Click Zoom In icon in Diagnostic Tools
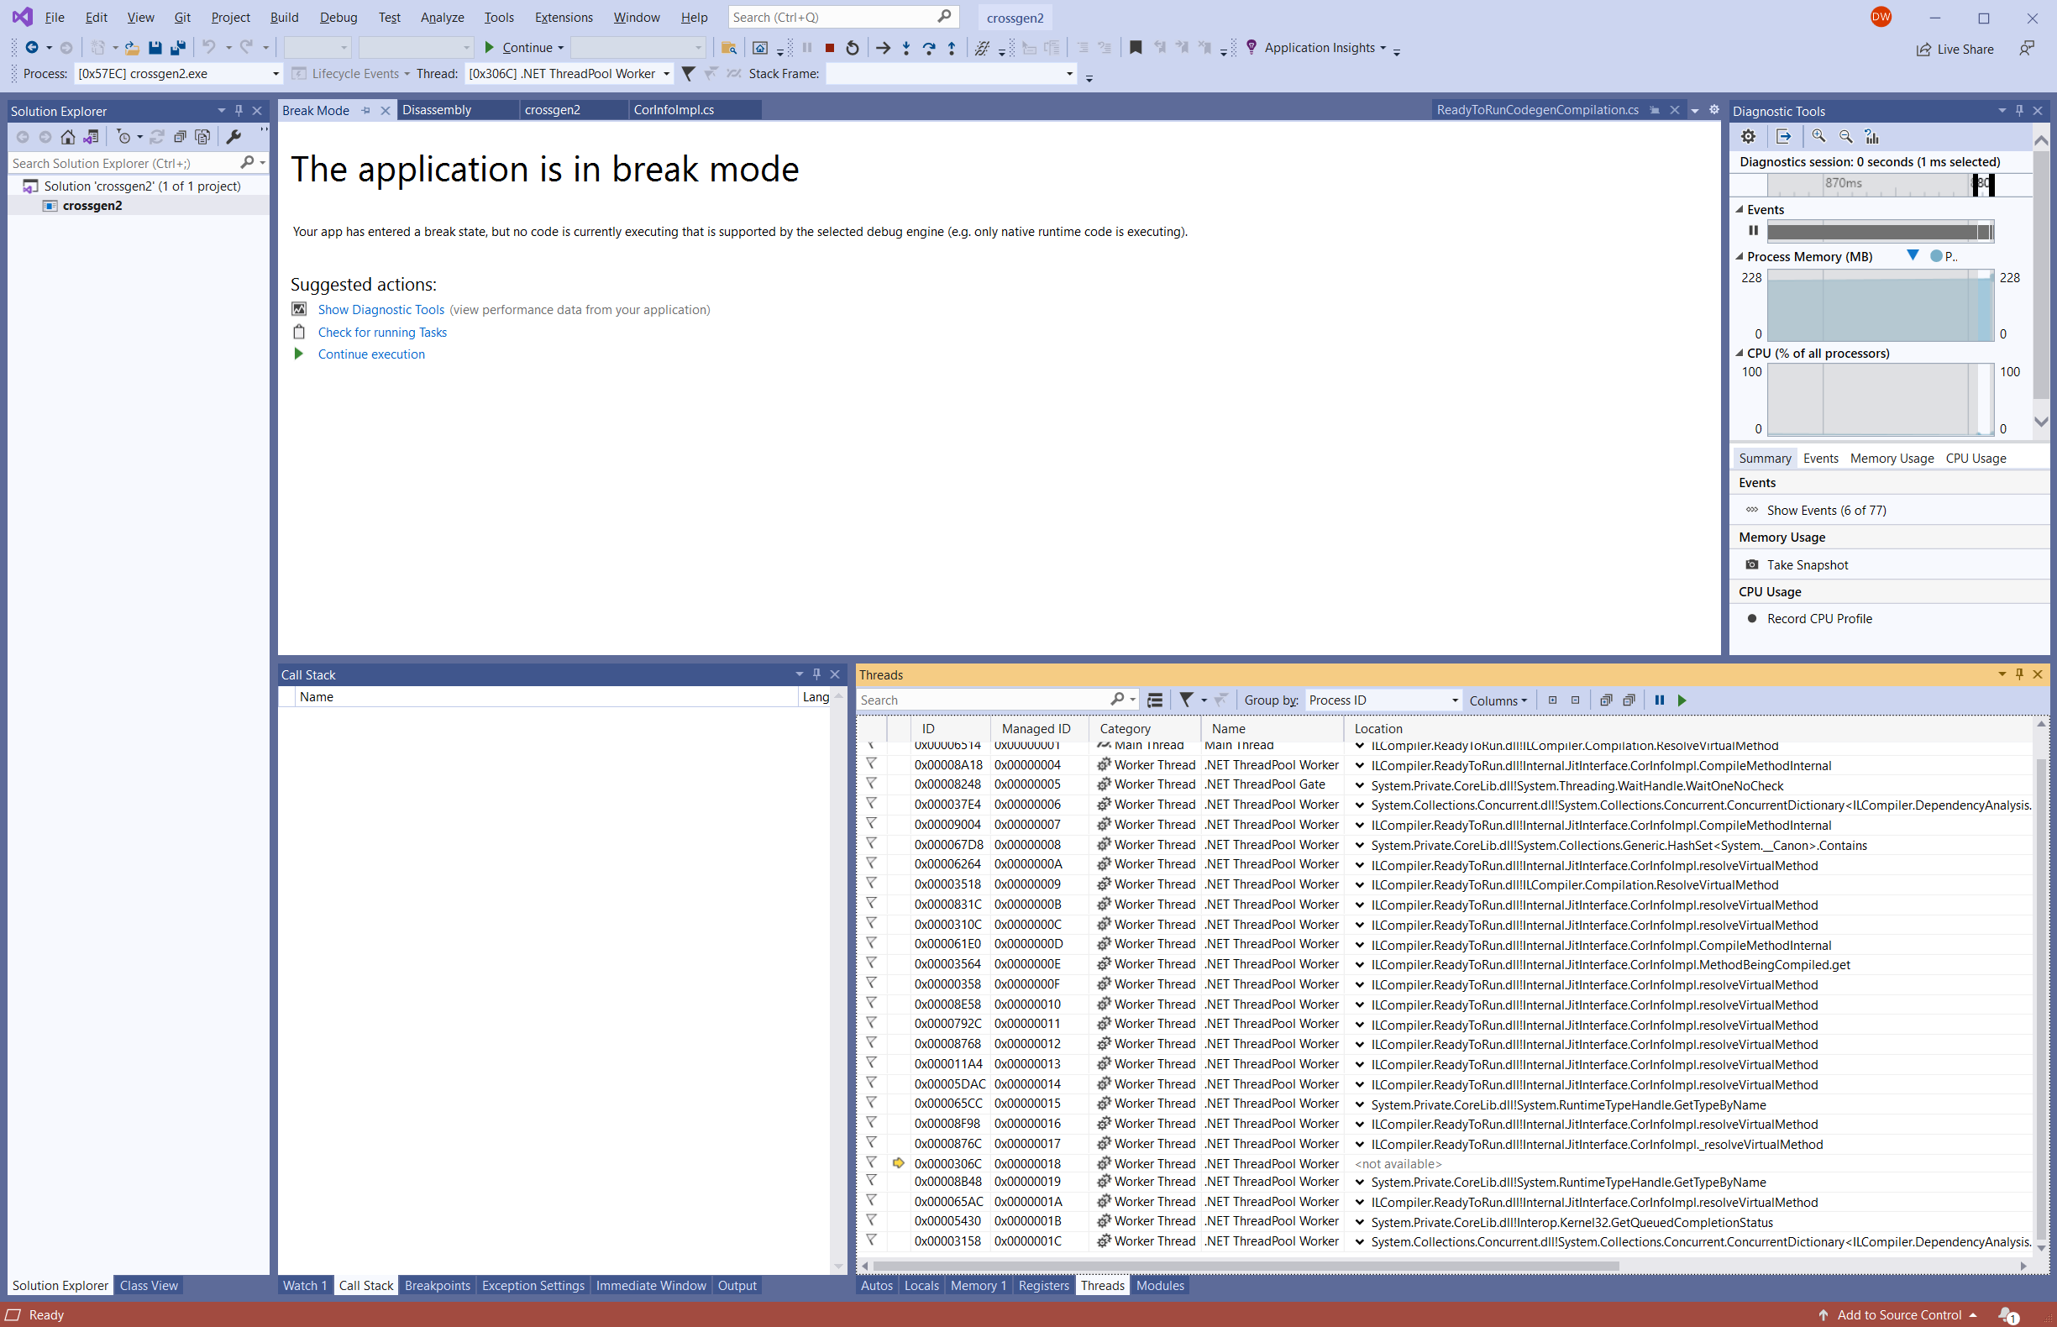 pos(1818,136)
